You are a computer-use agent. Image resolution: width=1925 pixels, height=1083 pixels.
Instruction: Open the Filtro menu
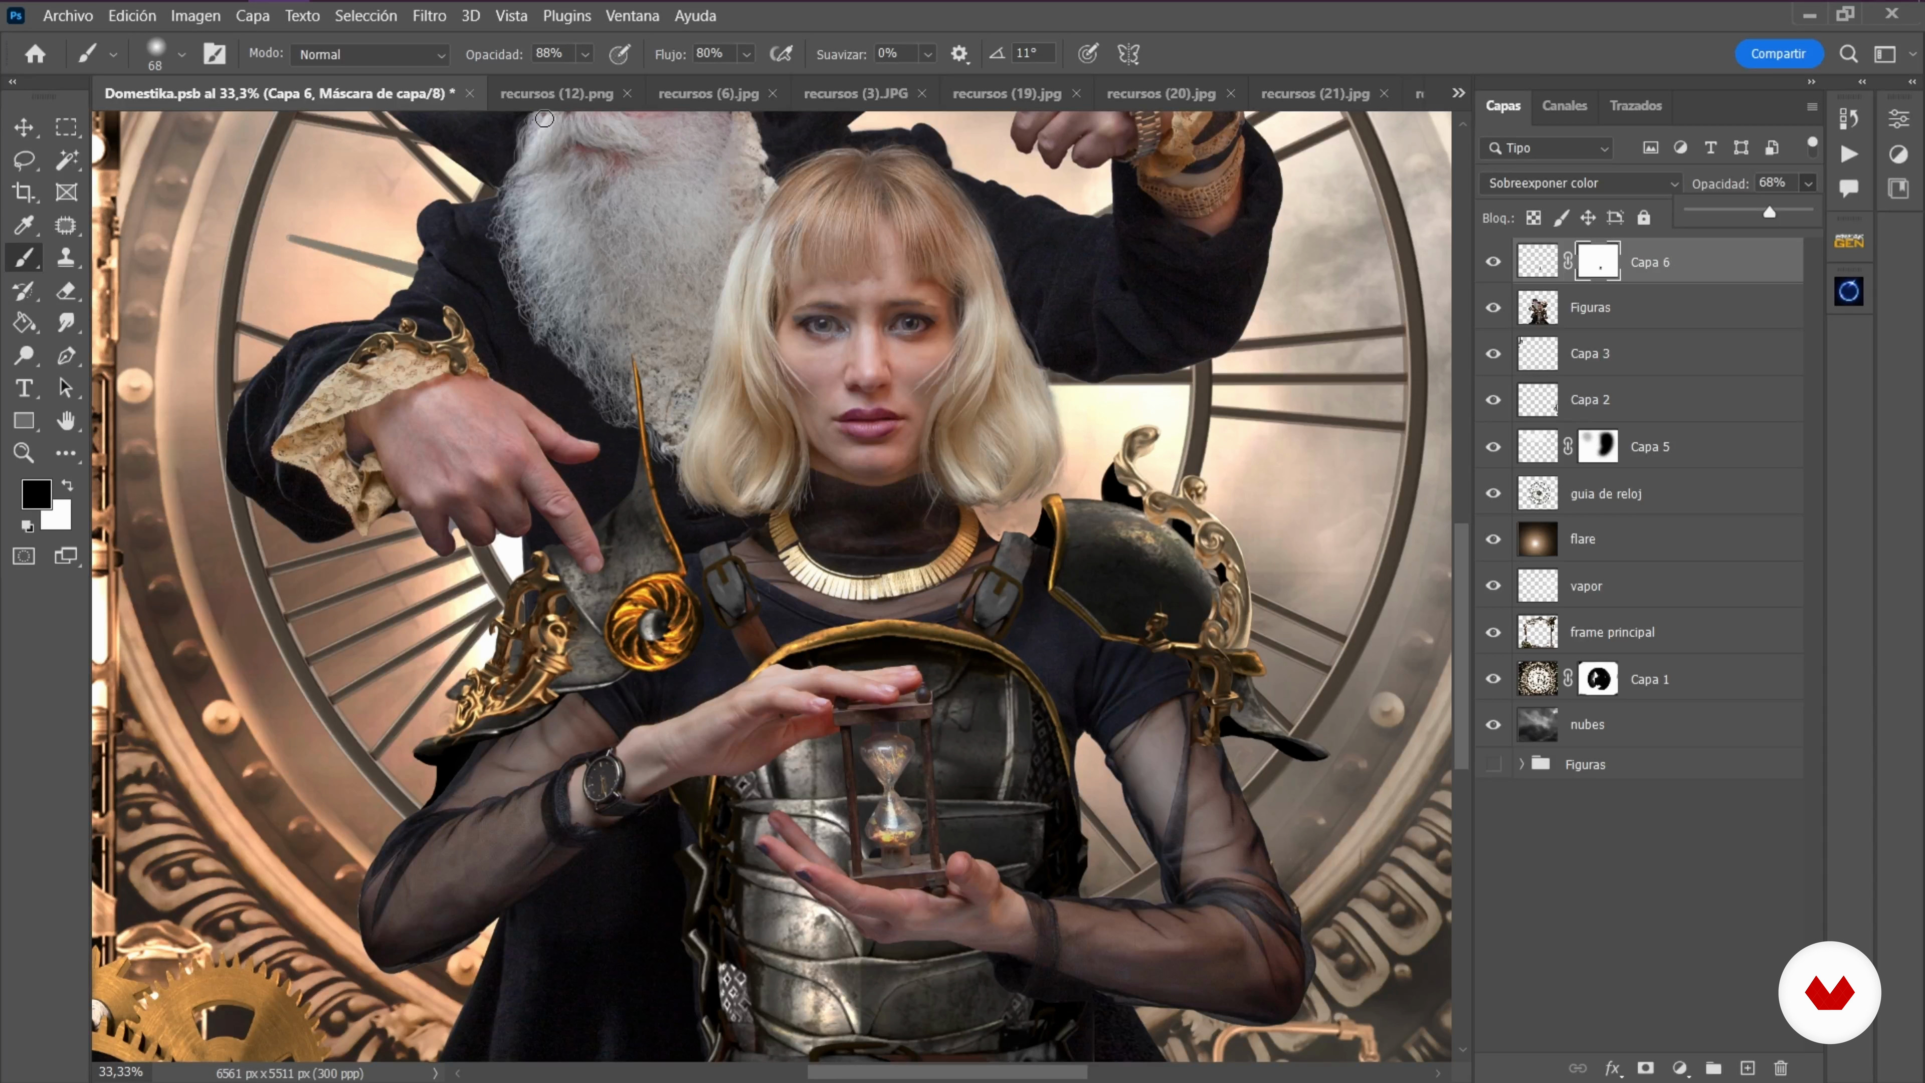coord(429,16)
